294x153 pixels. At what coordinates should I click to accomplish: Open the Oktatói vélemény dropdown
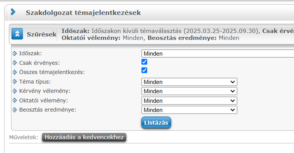(189, 101)
